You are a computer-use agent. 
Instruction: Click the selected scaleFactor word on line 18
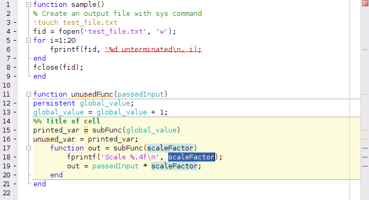point(191,157)
